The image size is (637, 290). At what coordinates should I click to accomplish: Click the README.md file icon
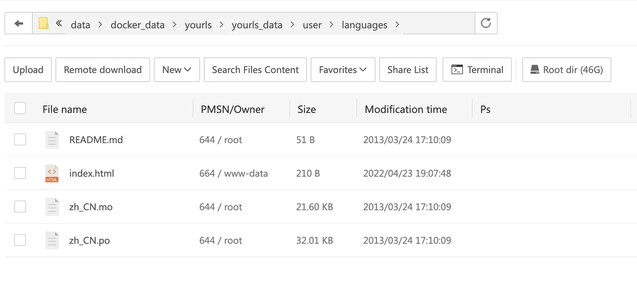point(52,140)
